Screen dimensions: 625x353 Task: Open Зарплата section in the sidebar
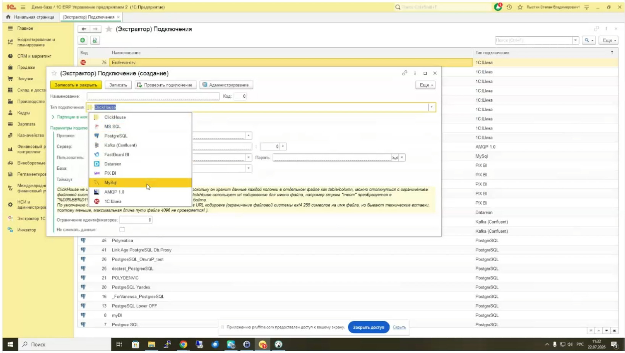(x=26, y=124)
